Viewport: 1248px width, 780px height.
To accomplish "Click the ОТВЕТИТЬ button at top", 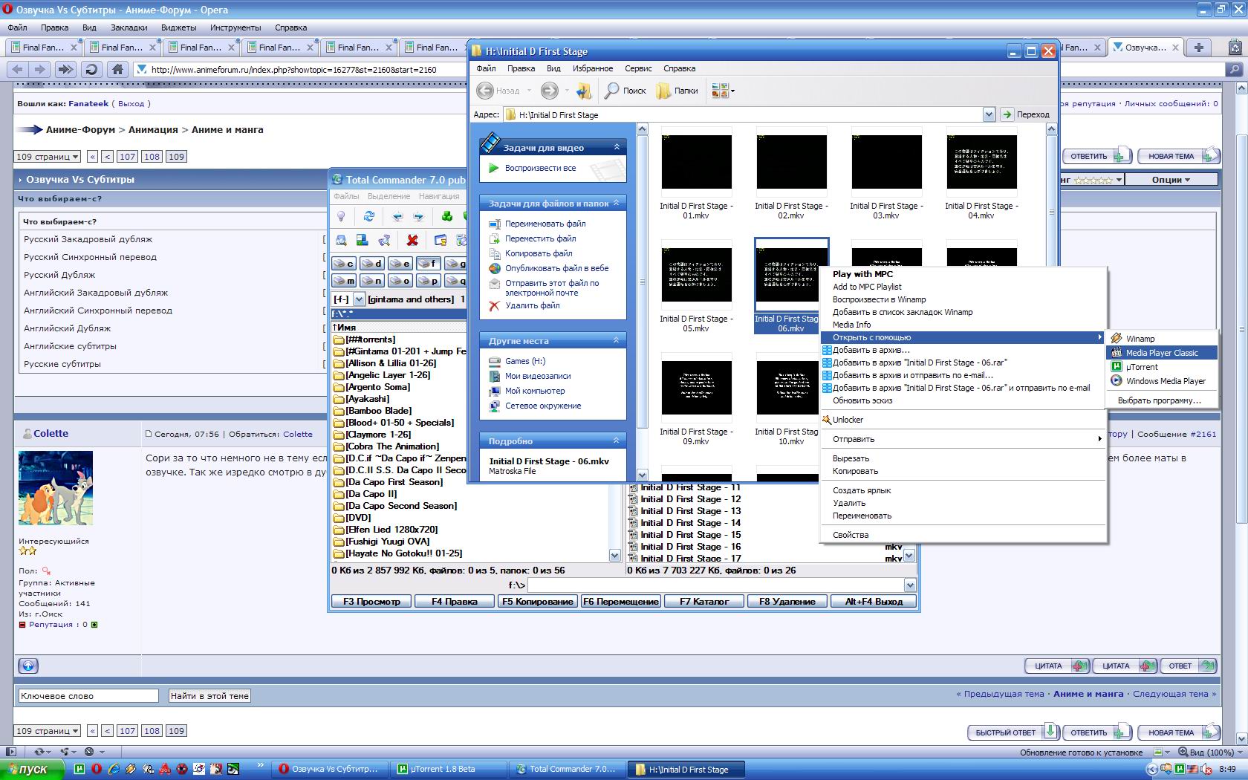I will [1097, 156].
